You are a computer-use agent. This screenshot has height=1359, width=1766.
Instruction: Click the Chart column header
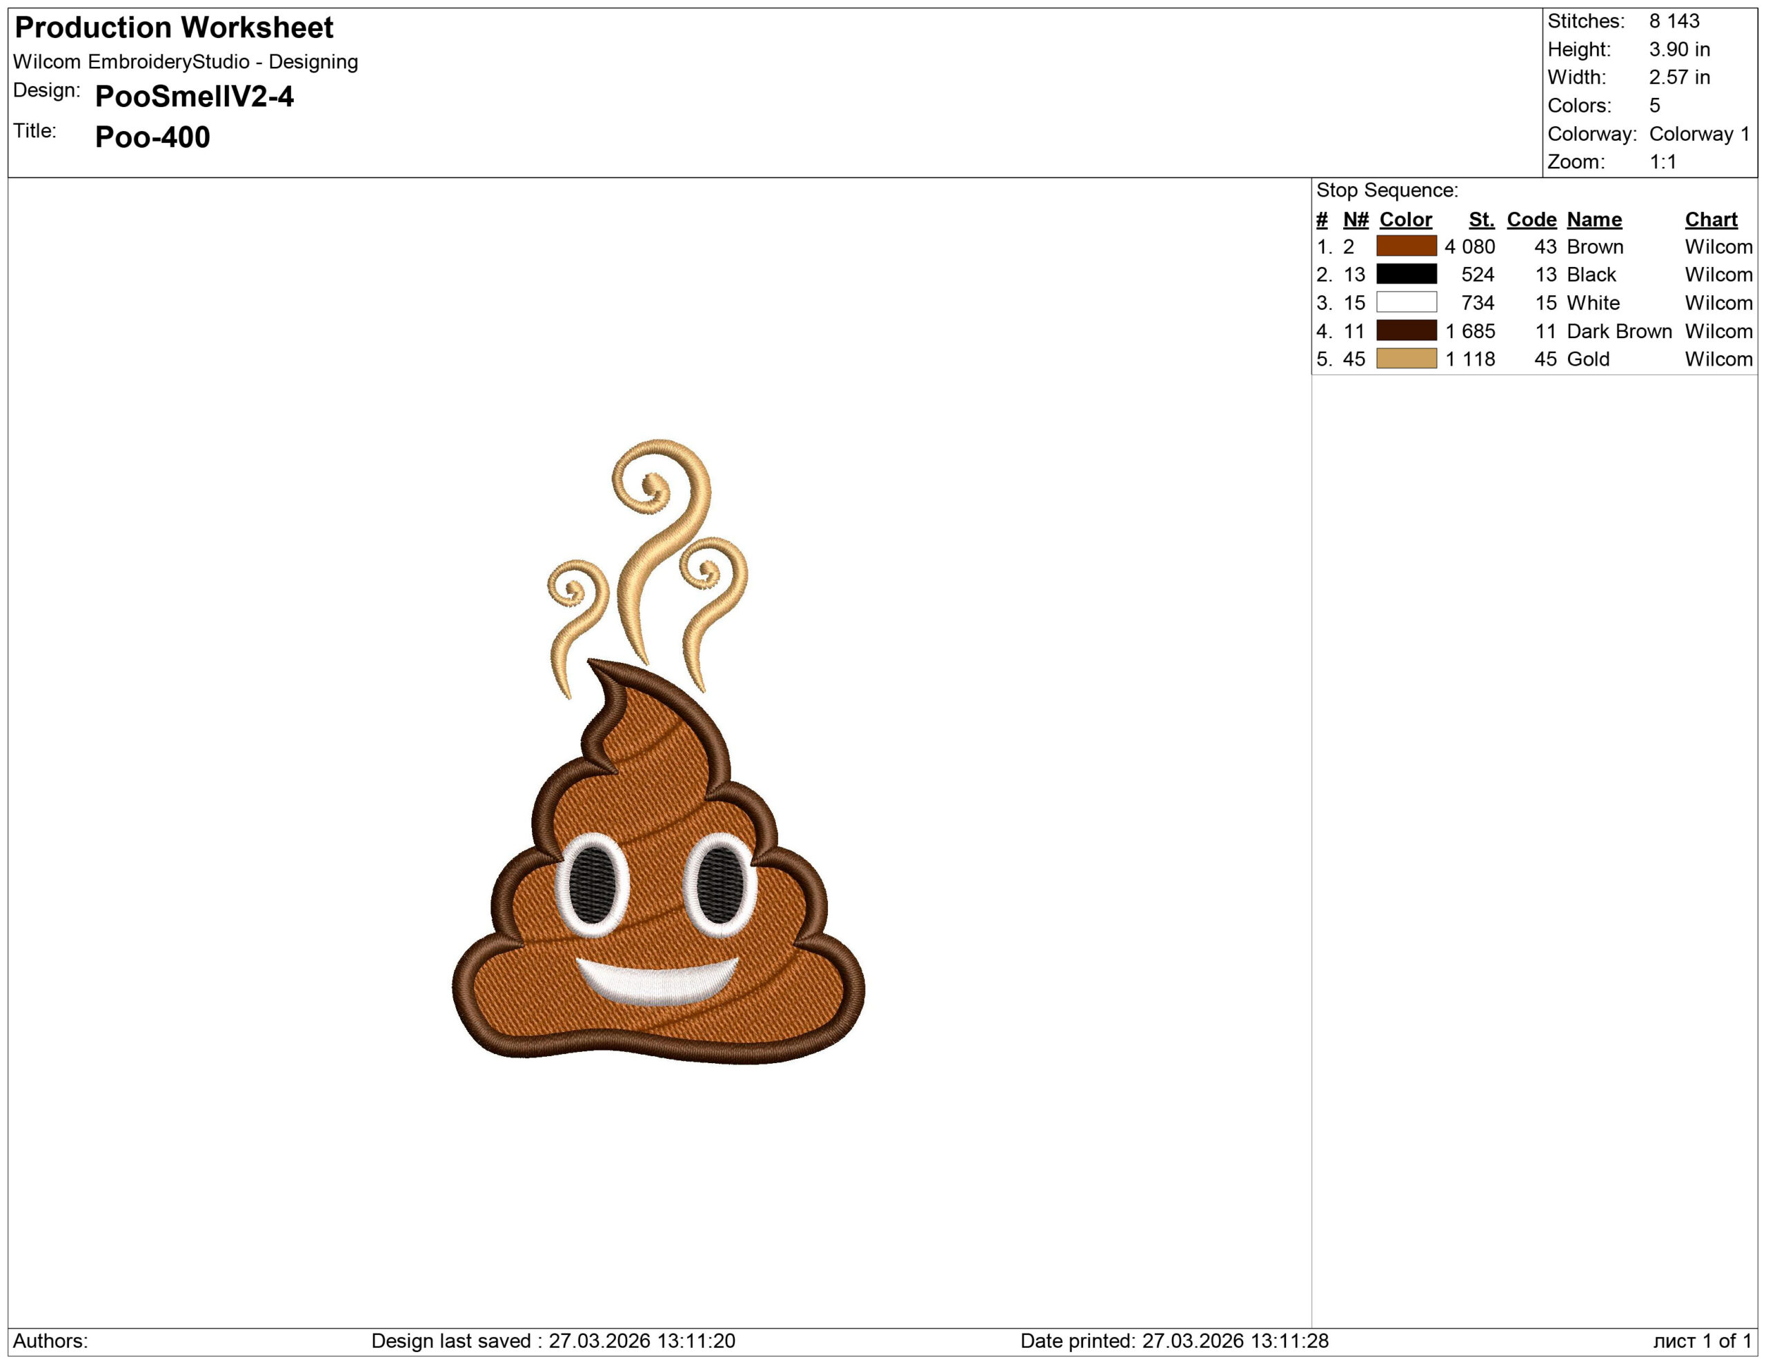coord(1710,219)
